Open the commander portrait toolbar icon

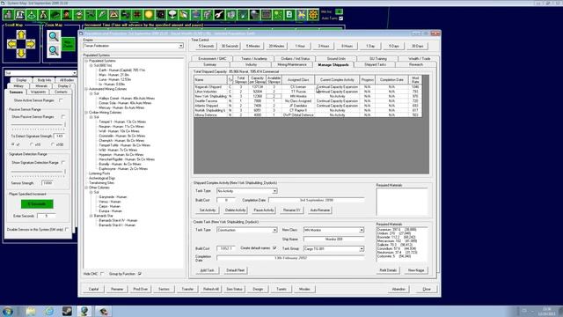67,15
